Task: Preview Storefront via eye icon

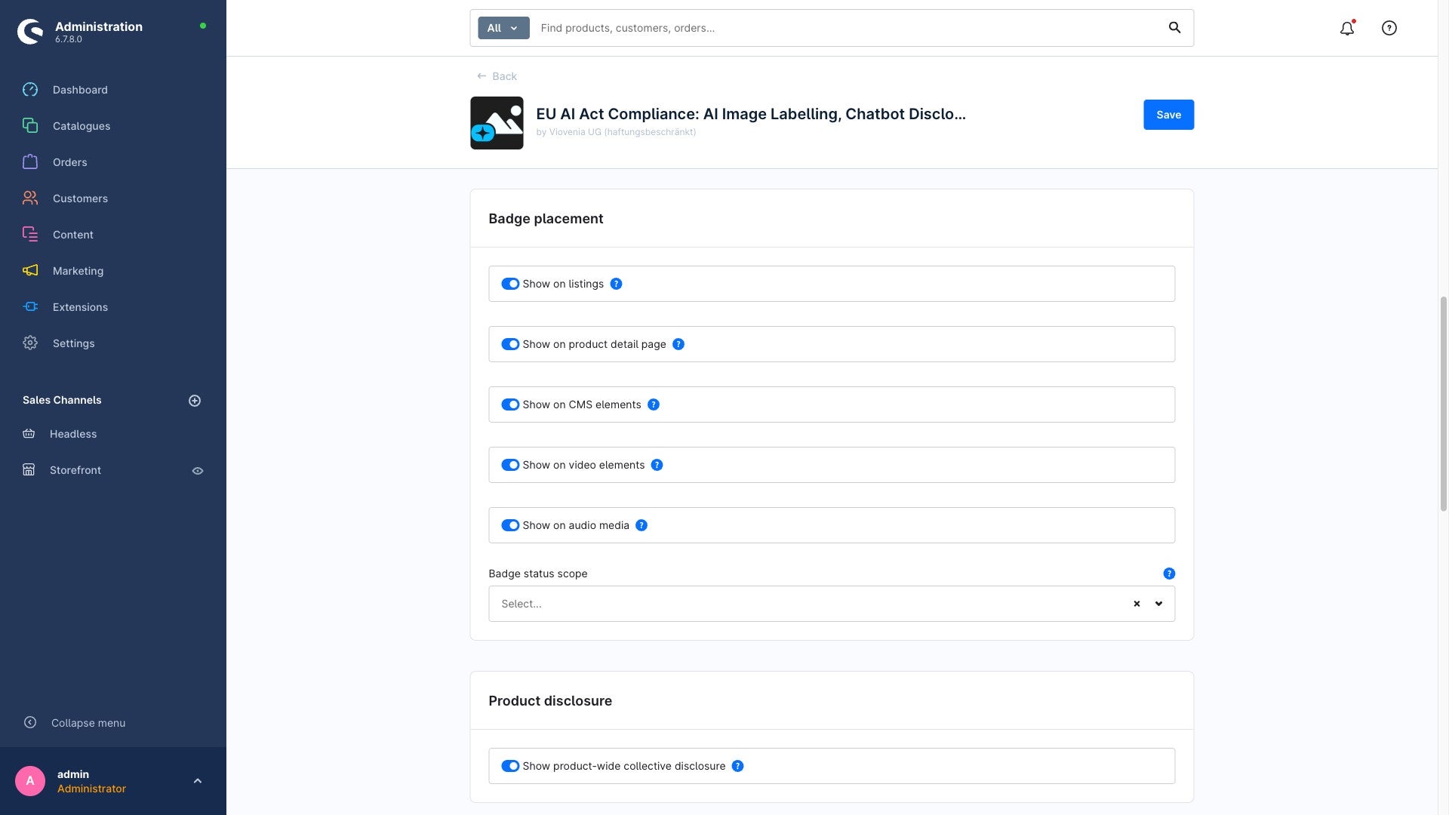Action: [198, 471]
